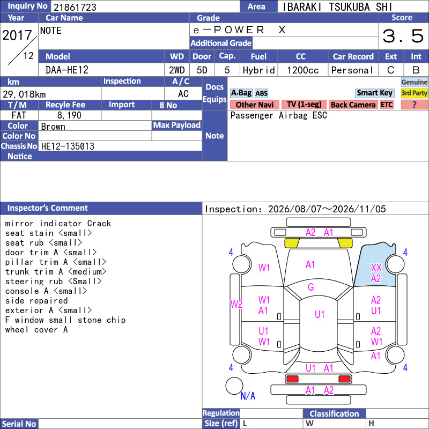This screenshot has width=429, height=429.
Task: Click the Back Camera badge
Action: 353,105
